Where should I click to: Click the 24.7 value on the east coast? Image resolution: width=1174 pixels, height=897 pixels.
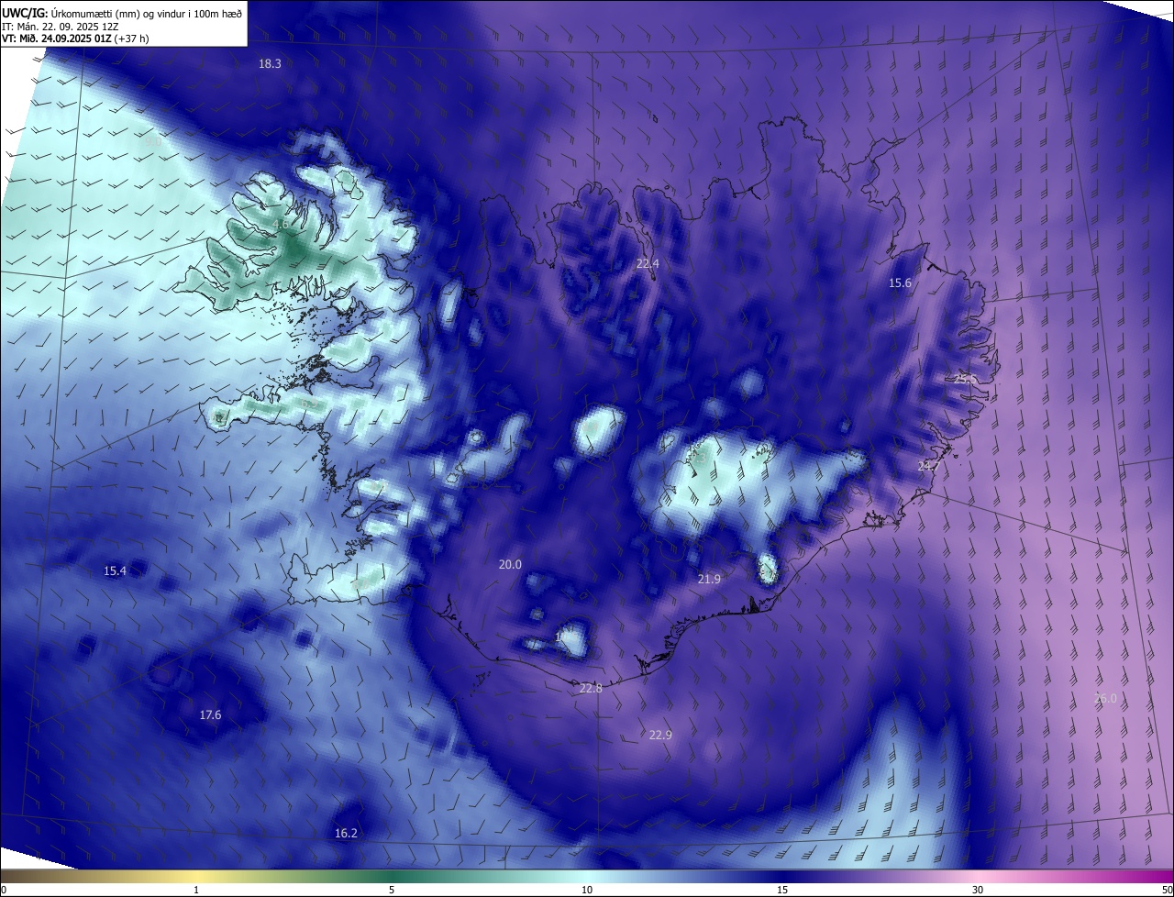(929, 467)
